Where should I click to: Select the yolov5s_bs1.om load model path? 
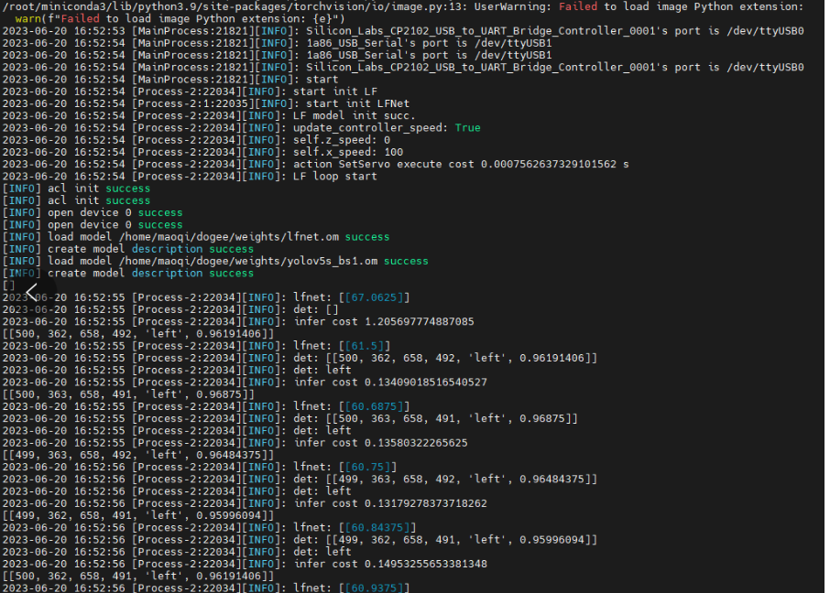[248, 262]
